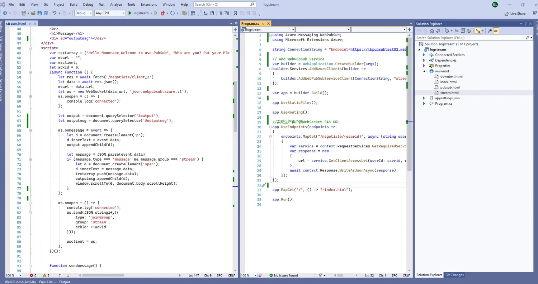Viewport: 538px width, 284px height.
Task: Click Sync with Active Document icon
Action: click(457, 31)
